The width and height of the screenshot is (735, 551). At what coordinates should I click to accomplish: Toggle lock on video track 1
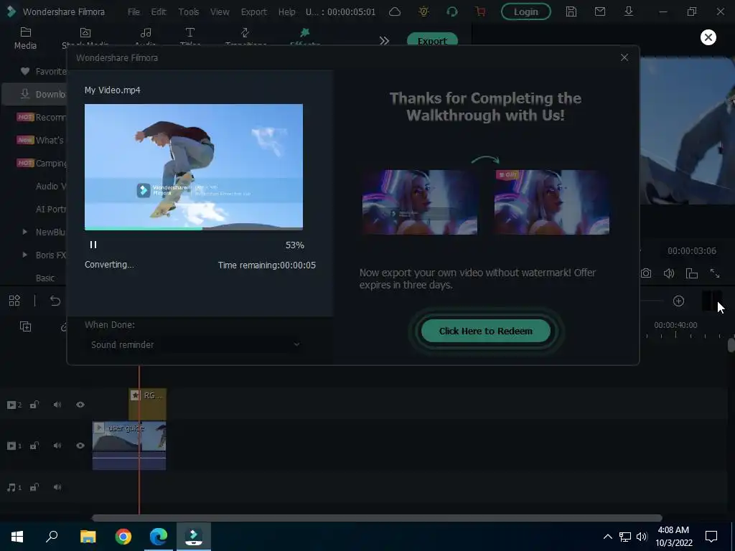(x=34, y=446)
